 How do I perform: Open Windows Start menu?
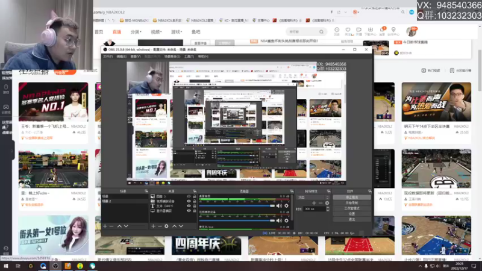6,266
